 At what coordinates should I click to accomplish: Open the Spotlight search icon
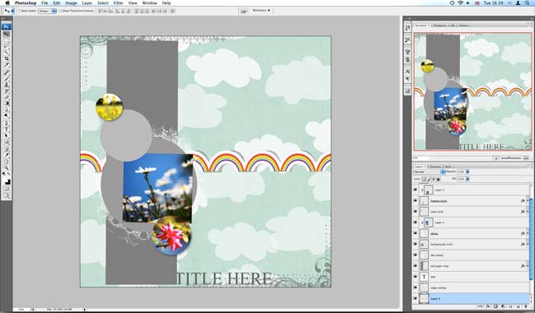[x=527, y=2]
